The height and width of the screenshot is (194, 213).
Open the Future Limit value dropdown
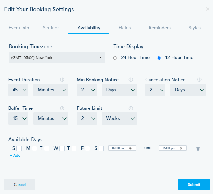pyautogui.click(x=87, y=119)
